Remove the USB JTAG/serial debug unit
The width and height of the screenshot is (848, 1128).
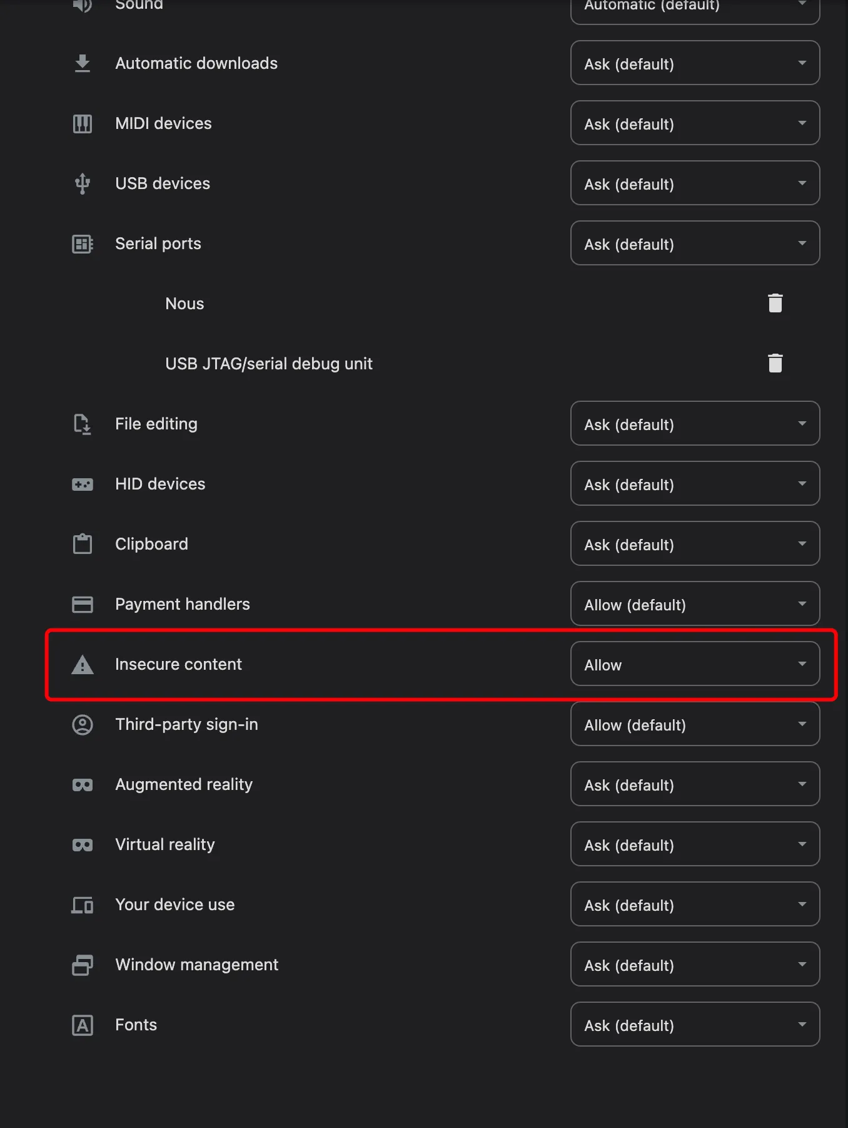[775, 363]
